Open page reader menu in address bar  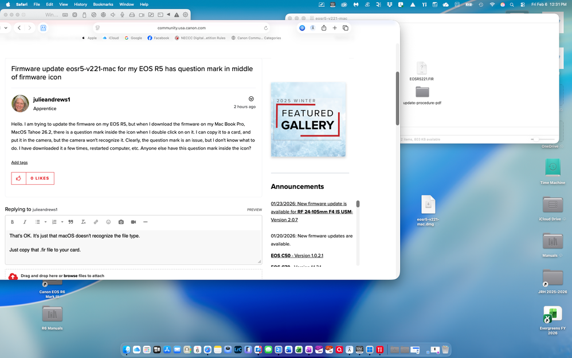pyautogui.click(x=97, y=28)
